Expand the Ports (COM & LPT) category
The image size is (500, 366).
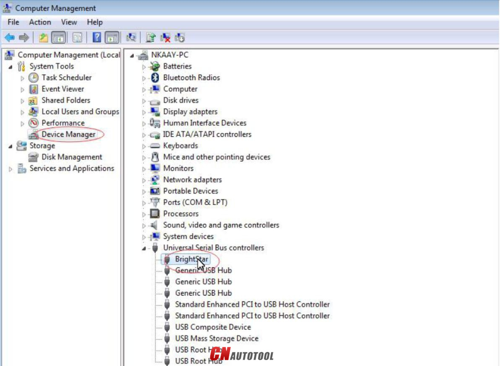144,203
